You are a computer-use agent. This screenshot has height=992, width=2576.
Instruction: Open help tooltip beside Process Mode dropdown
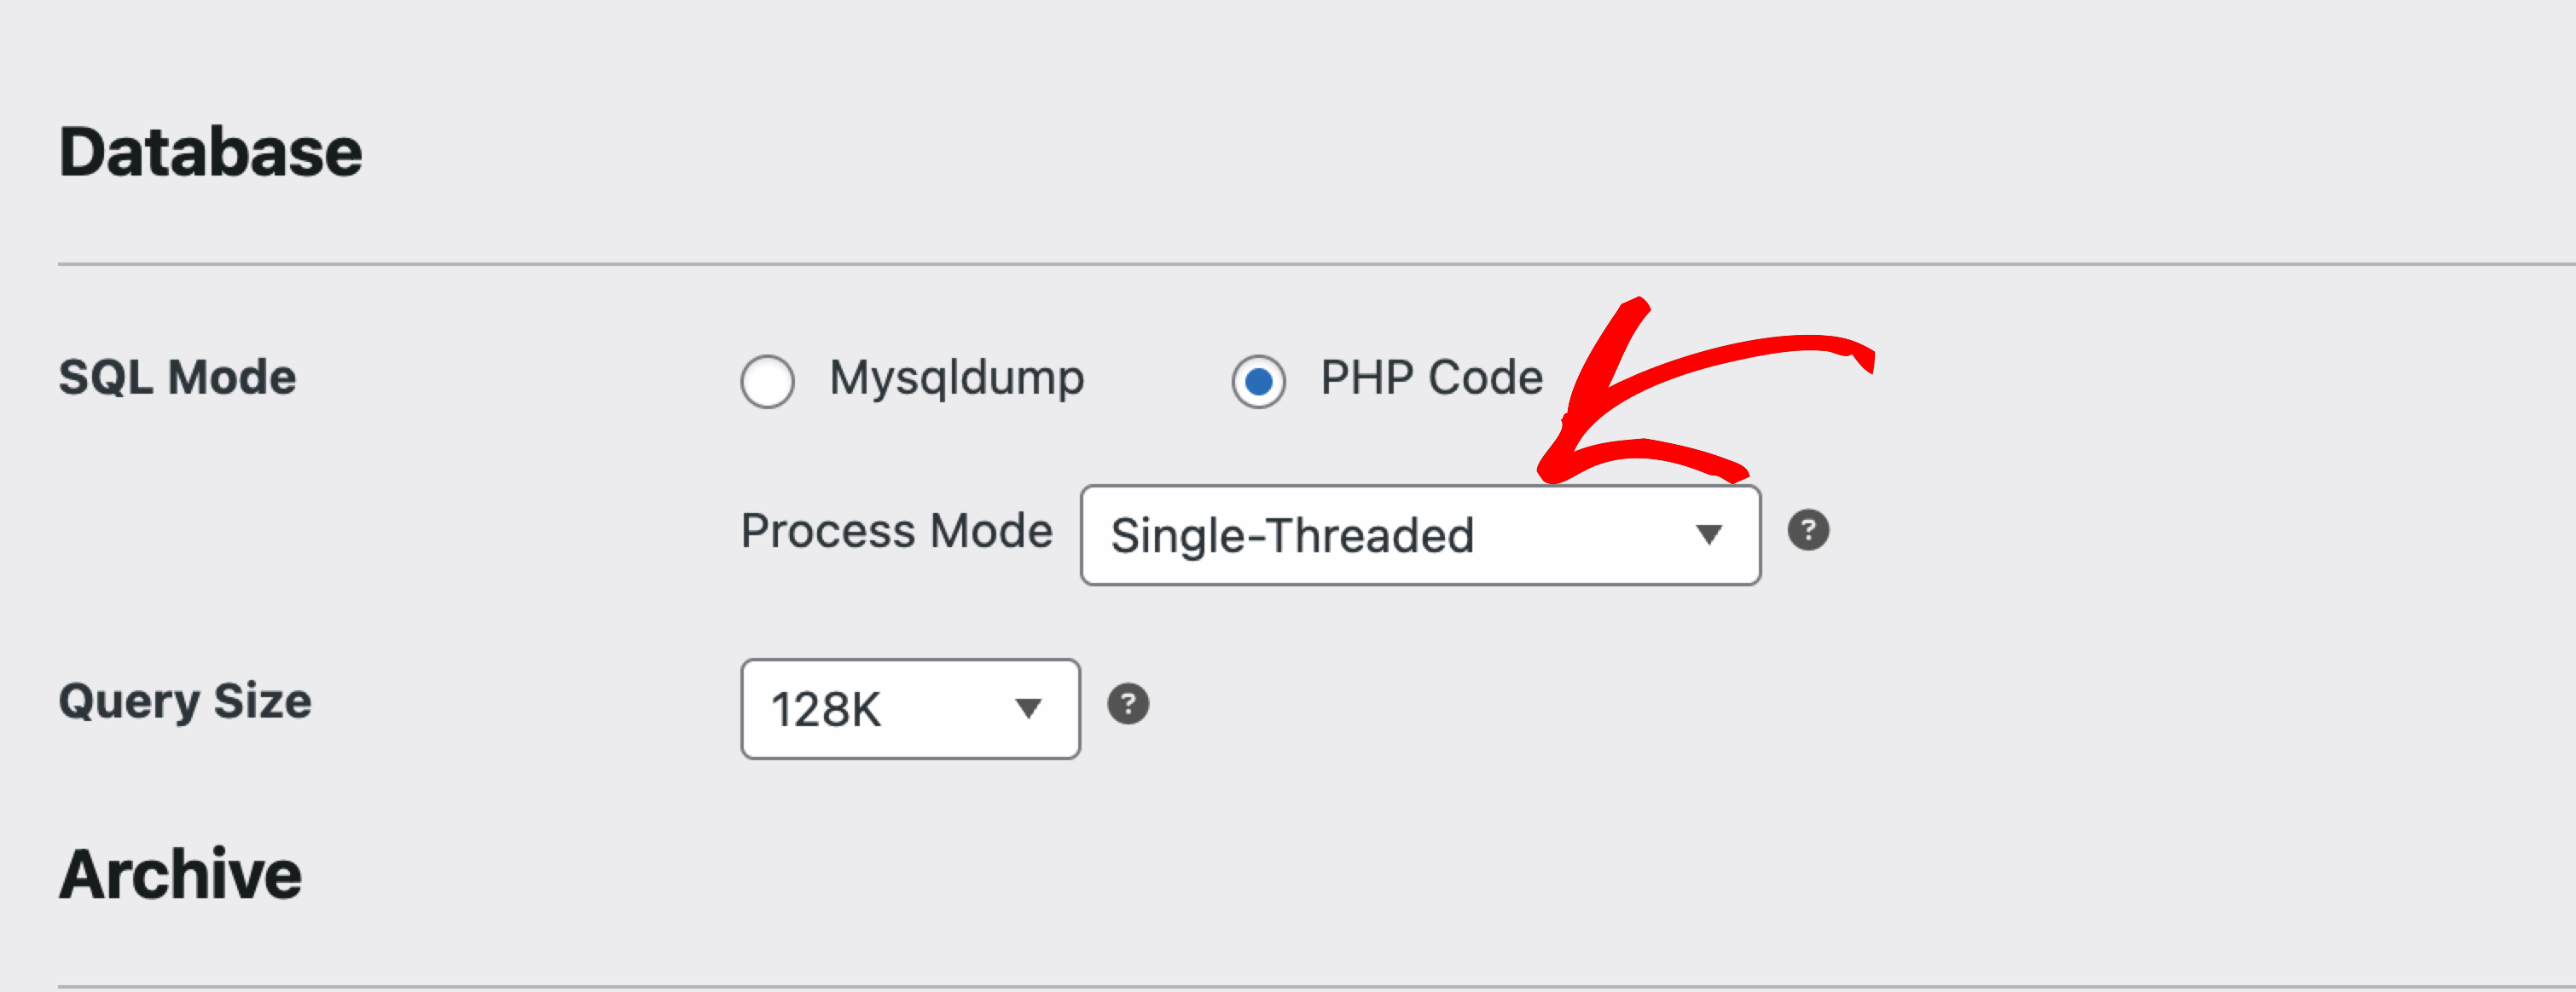point(1808,530)
